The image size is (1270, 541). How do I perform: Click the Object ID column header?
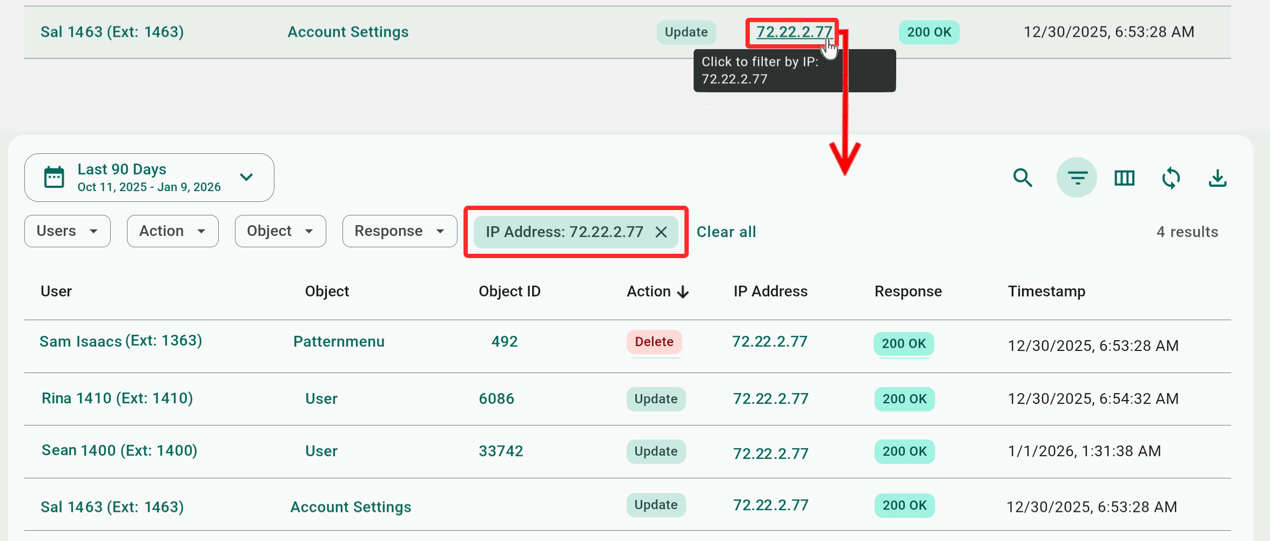[509, 292]
